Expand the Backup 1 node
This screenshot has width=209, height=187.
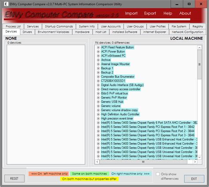point(98,69)
